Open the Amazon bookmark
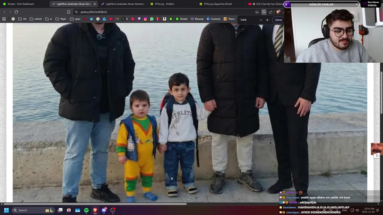Viewport: 383px width, 215px height. point(165,19)
